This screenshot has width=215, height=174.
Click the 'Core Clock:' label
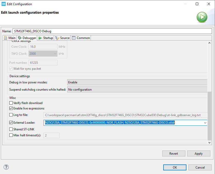coord(19,47)
